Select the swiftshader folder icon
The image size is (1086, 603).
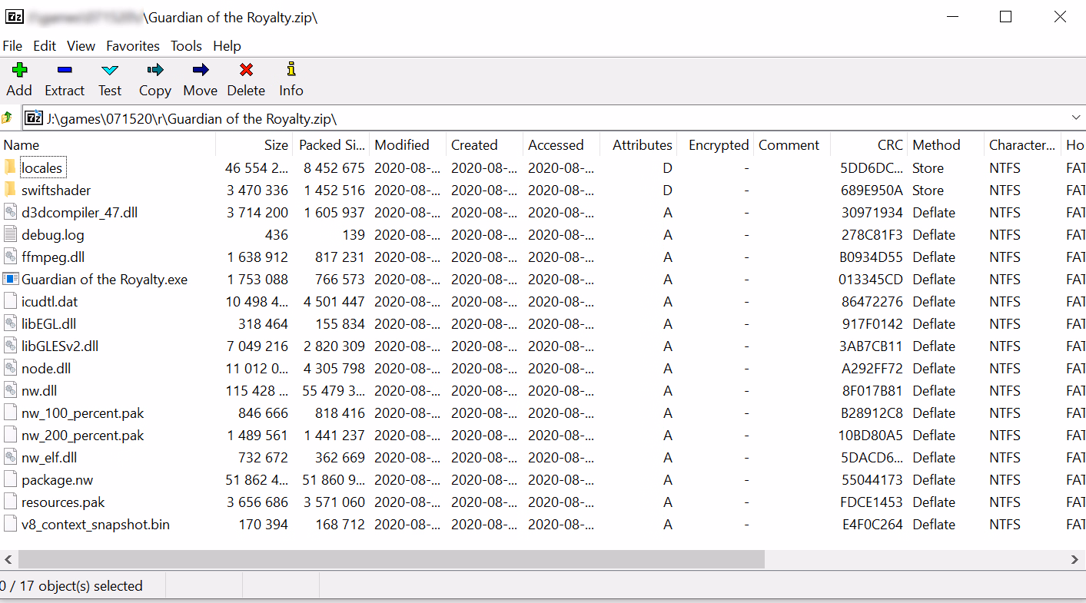tap(10, 190)
